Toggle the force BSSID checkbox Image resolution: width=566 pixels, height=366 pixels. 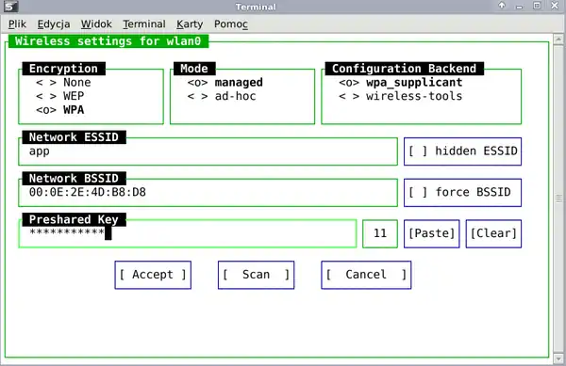click(x=462, y=193)
